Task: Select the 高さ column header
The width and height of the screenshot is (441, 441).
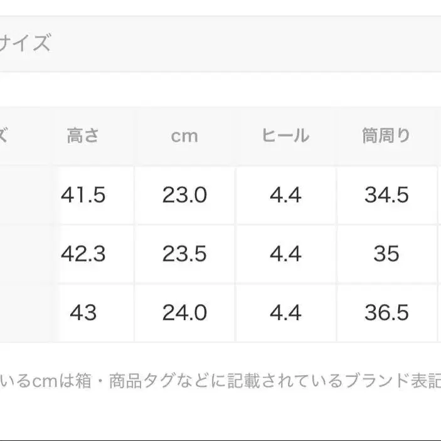Action: (x=83, y=135)
